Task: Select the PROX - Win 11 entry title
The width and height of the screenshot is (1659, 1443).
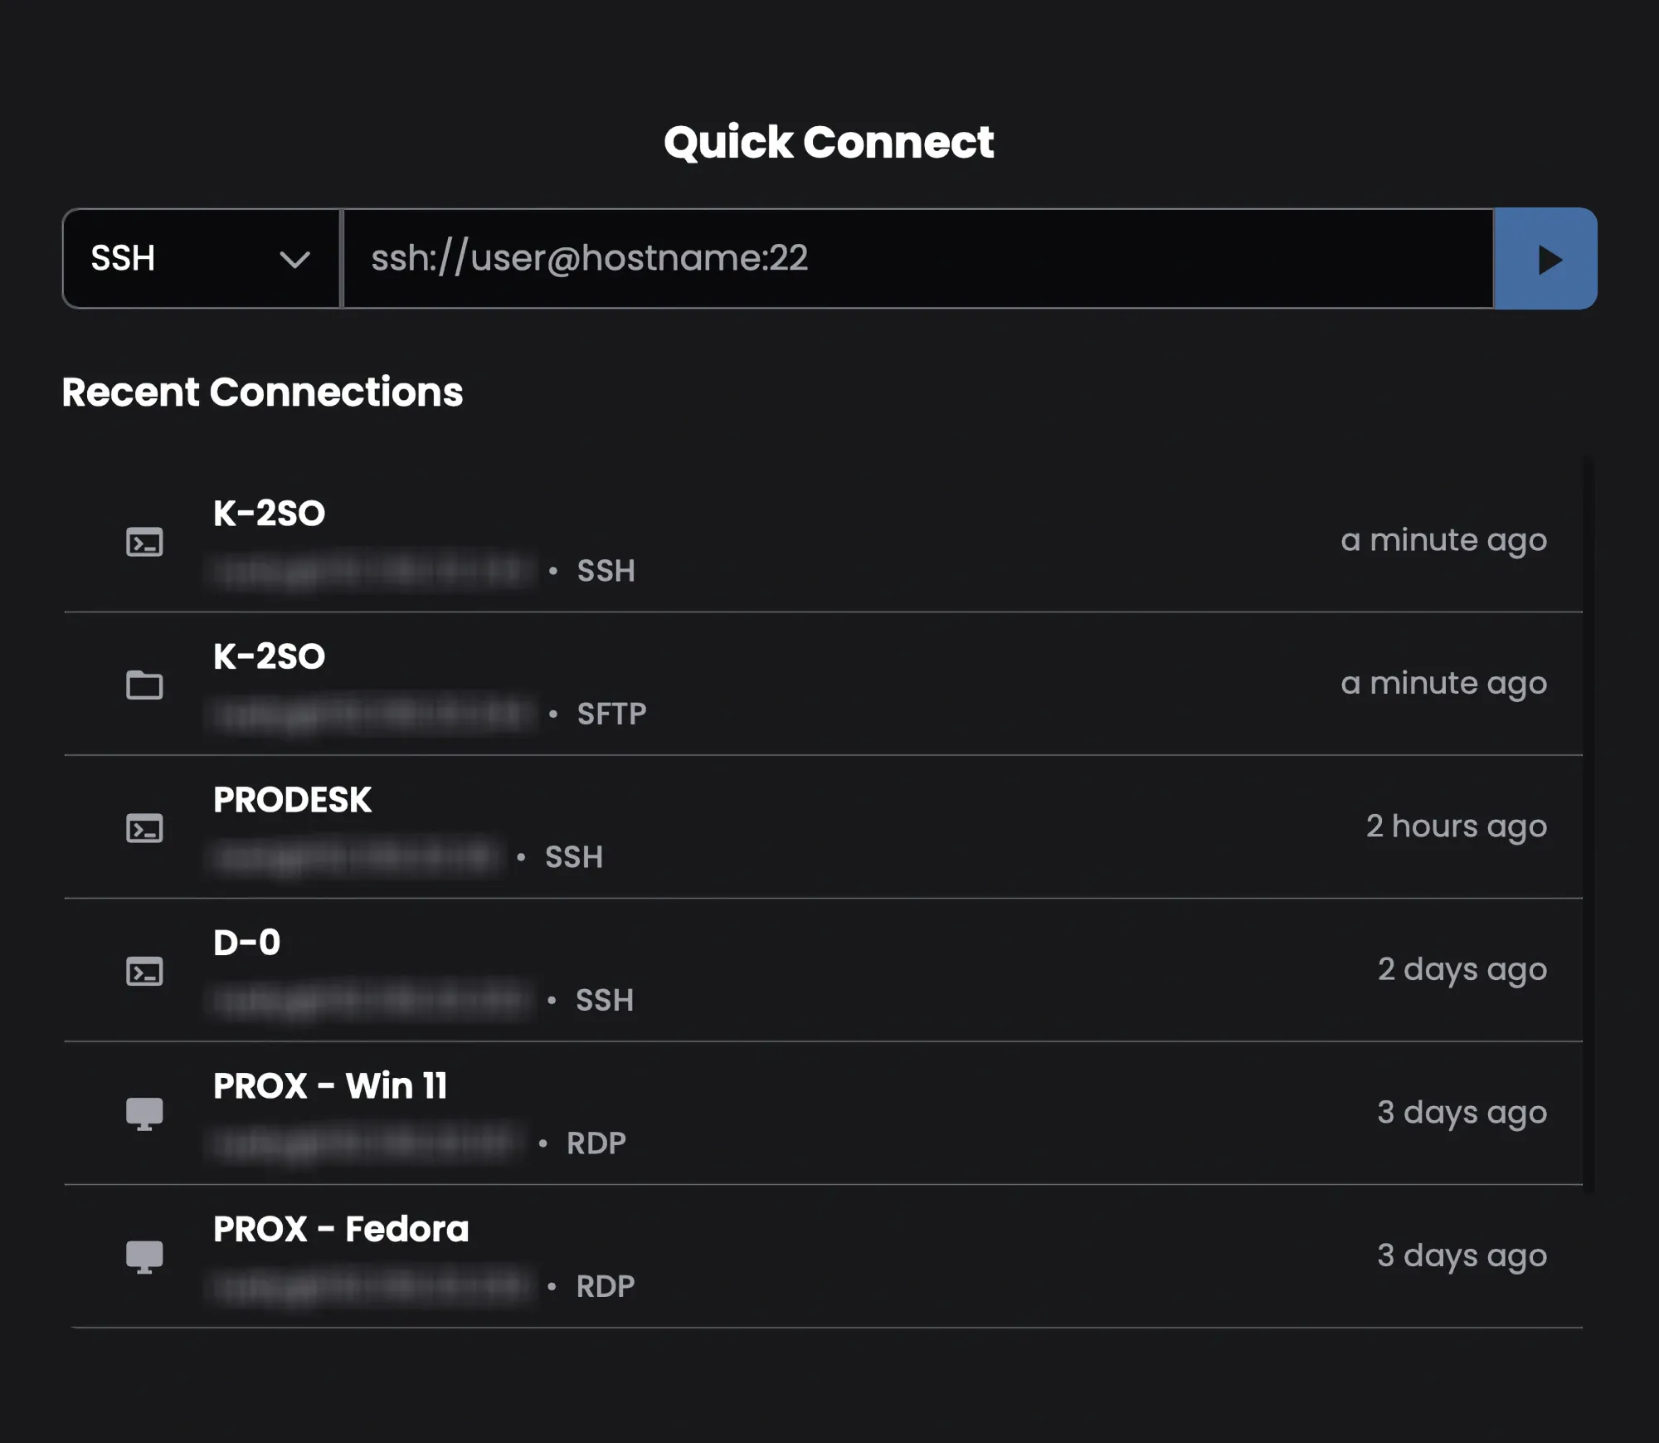Action: tap(330, 1086)
